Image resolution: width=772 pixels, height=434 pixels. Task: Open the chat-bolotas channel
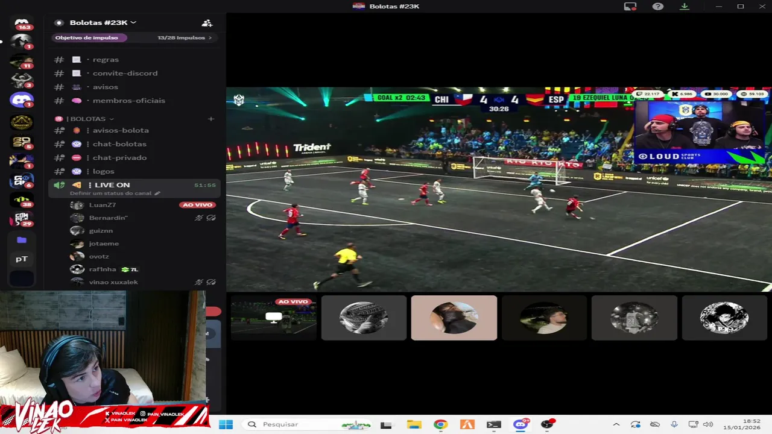(134, 144)
